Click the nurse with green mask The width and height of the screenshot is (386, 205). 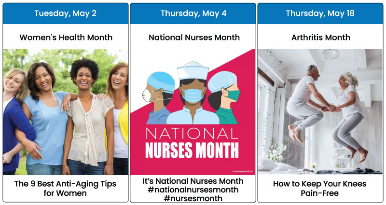(x=224, y=97)
